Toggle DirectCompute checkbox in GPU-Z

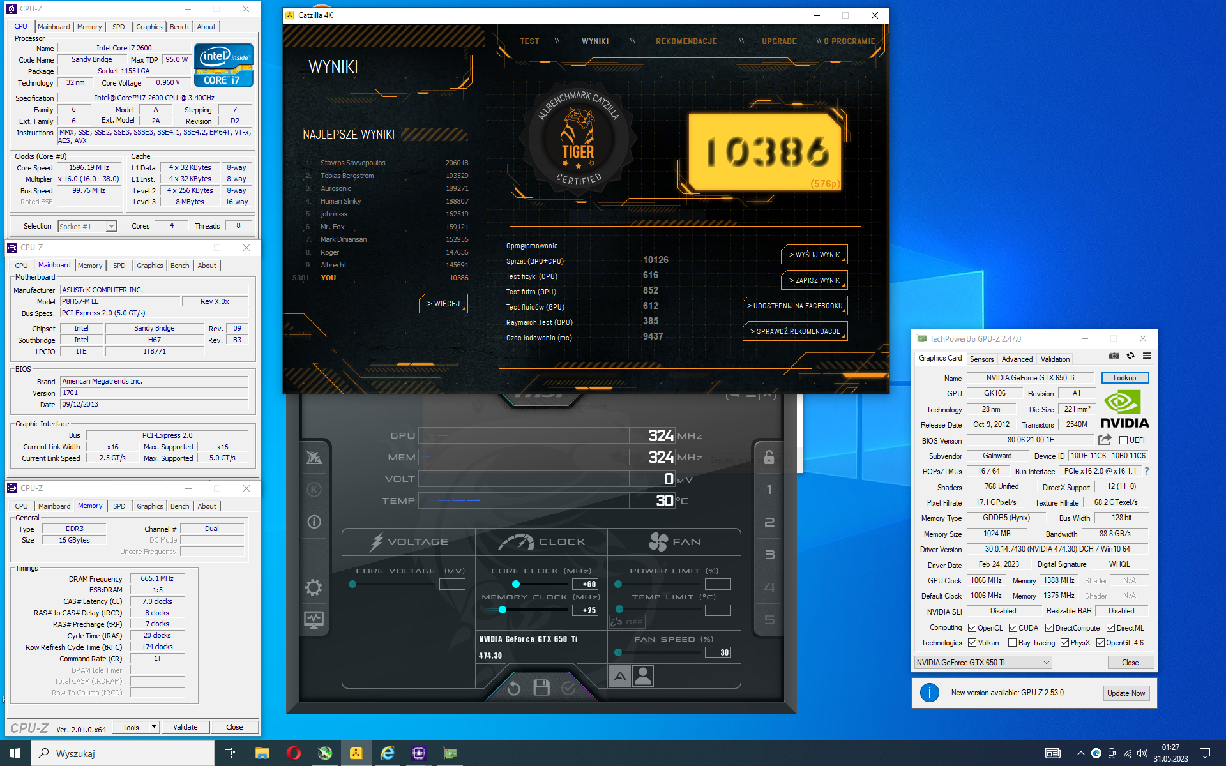[x=1049, y=628]
